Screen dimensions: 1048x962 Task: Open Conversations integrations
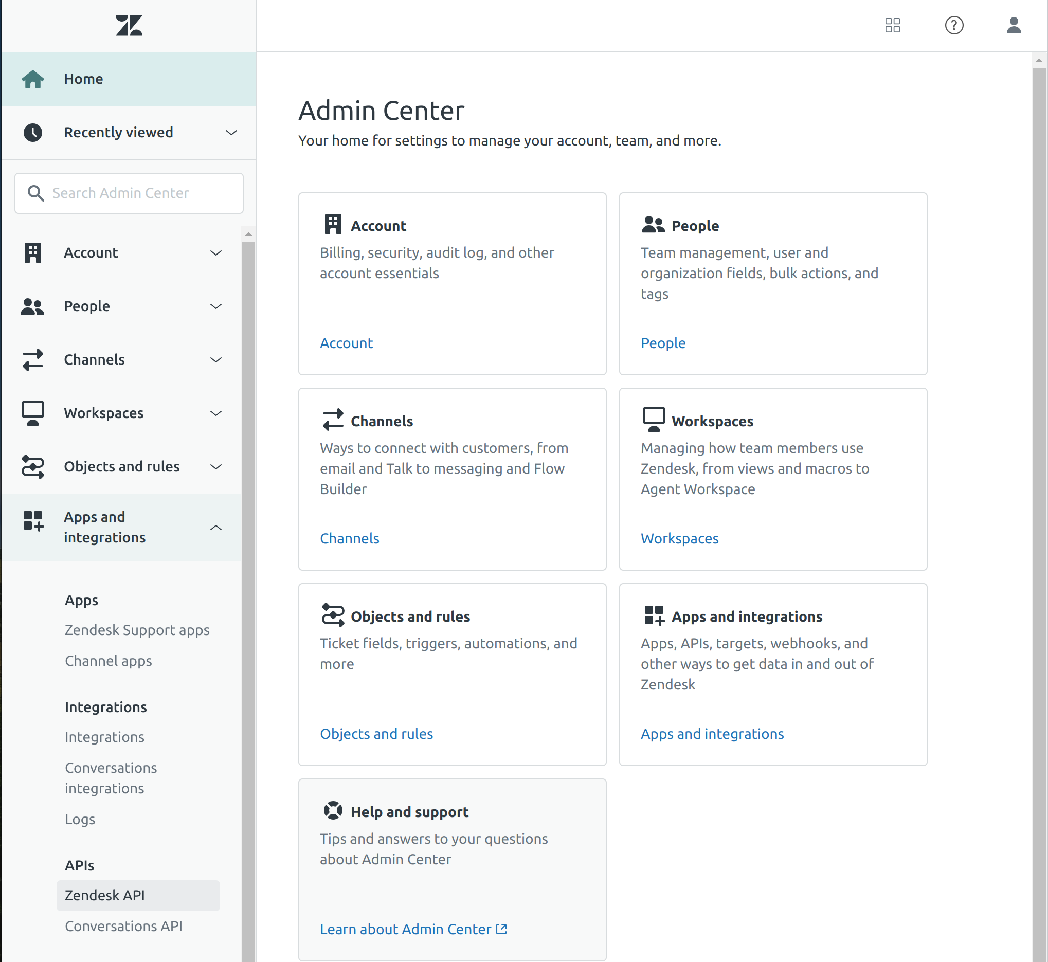pos(111,778)
